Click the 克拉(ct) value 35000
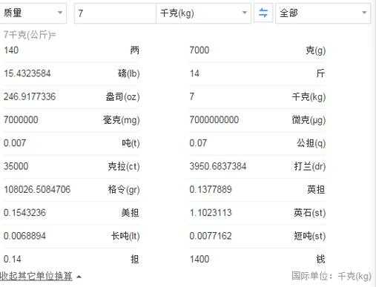Viewport: 376px width, 287px height. [x=16, y=166]
